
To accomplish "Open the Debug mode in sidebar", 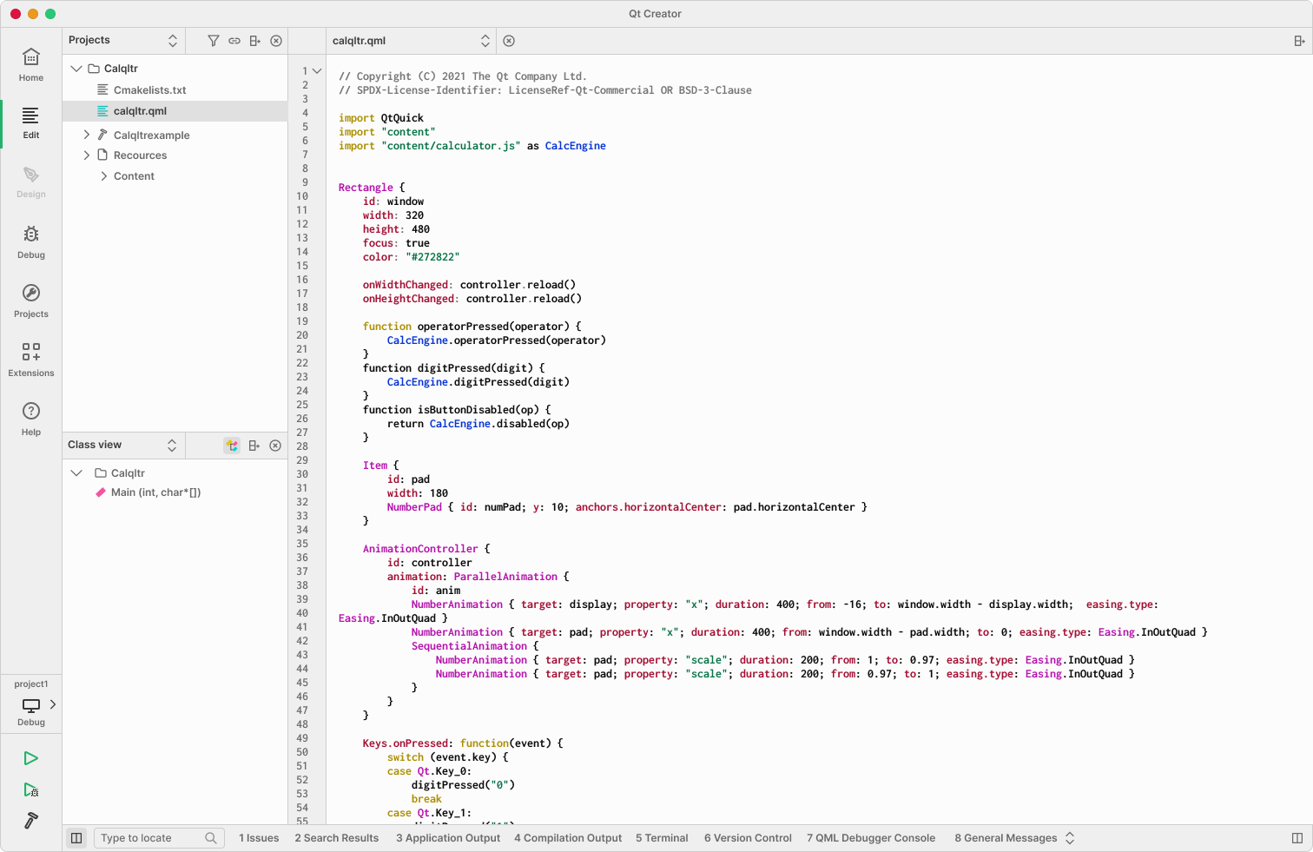I will 31,242.
